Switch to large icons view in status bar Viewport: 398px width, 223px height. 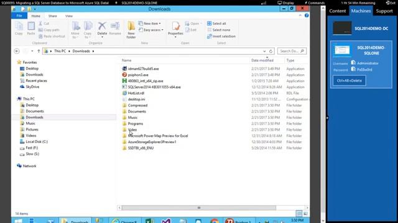point(305,214)
